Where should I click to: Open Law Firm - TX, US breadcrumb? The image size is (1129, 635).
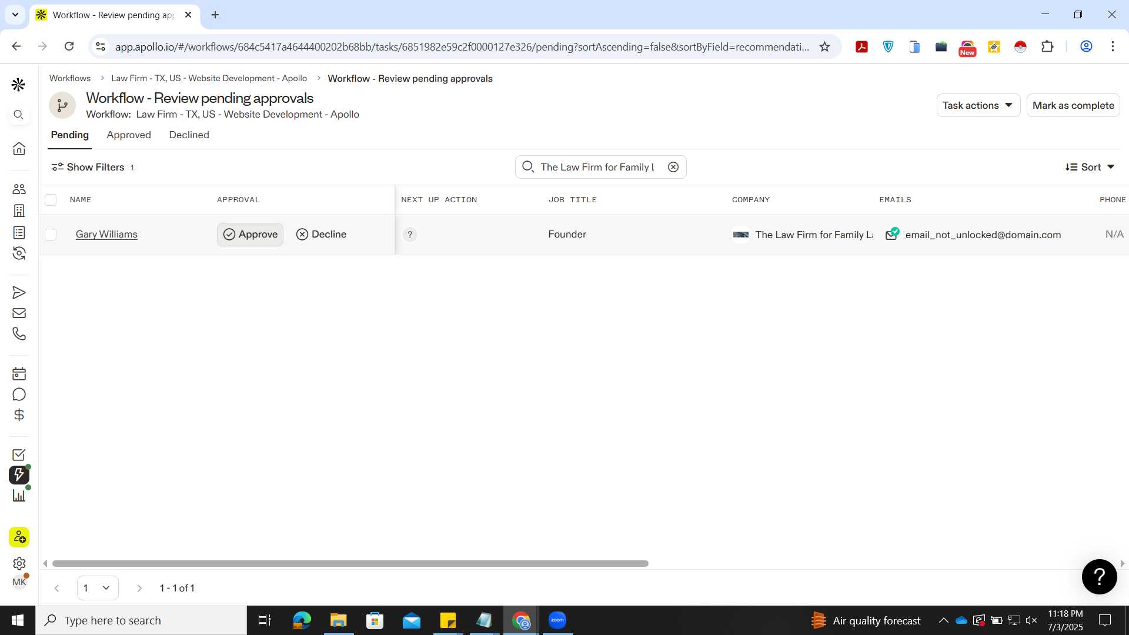point(209,78)
